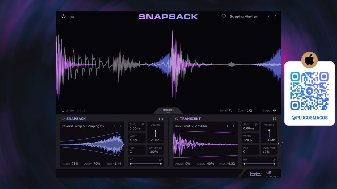Click Snapback Width 100% field
The height and width of the screenshot is (189, 337).
click(137, 138)
